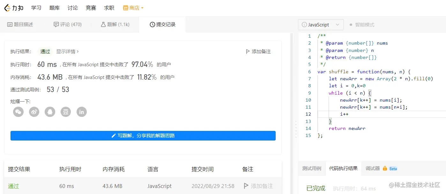Click the 提交时间 column header
446x194 pixels.
point(202,169)
